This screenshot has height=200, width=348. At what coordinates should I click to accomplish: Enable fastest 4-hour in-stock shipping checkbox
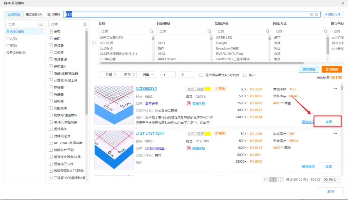pyautogui.click(x=201, y=75)
